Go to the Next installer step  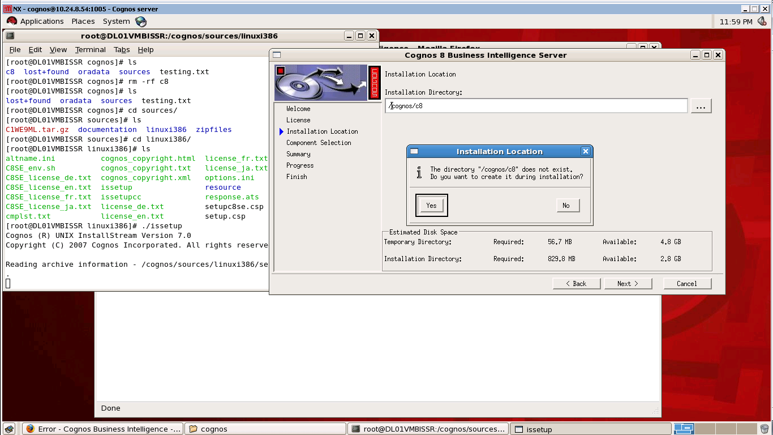(x=628, y=284)
